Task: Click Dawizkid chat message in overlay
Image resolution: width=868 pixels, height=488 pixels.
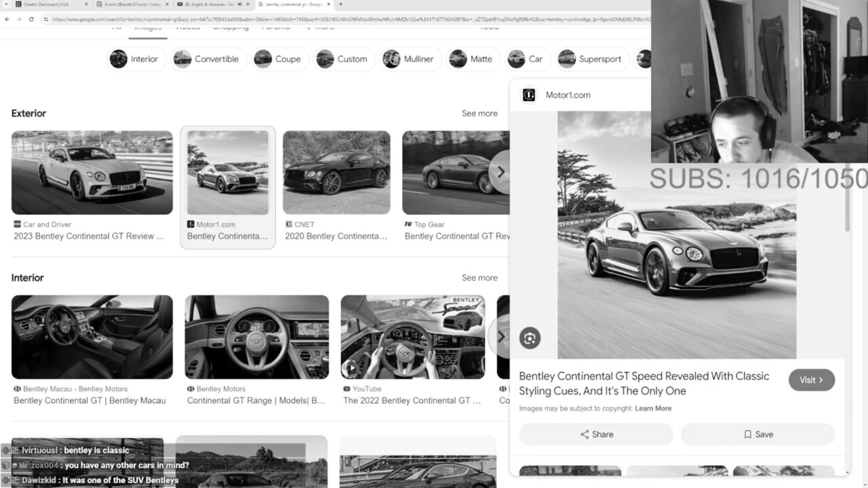Action: [x=100, y=480]
